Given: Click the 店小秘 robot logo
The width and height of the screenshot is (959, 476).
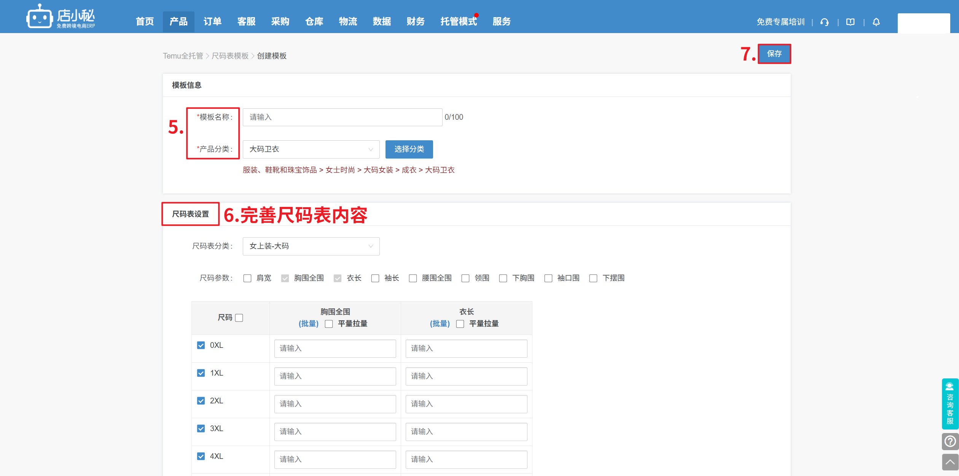Looking at the screenshot, I should [39, 17].
